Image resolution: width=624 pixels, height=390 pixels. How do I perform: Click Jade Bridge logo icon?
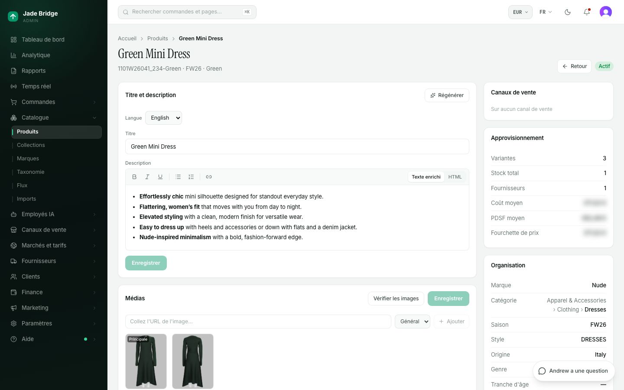13,16
